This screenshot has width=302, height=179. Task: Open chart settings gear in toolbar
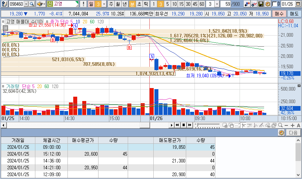[267, 4]
